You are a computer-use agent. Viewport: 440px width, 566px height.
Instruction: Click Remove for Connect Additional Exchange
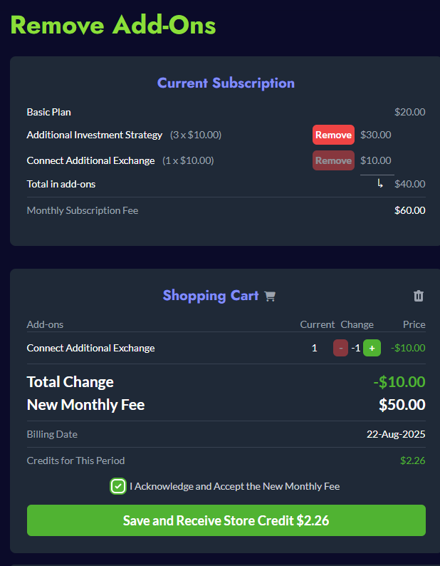point(333,160)
